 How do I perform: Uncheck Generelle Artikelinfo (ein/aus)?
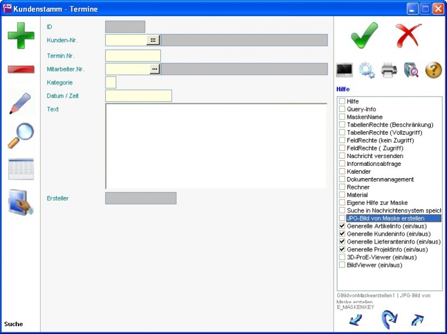point(342,226)
